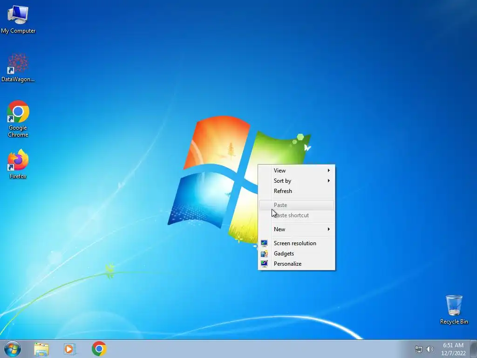Launch Windows Media Player from taskbar
The image size is (477, 358).
[x=70, y=349]
